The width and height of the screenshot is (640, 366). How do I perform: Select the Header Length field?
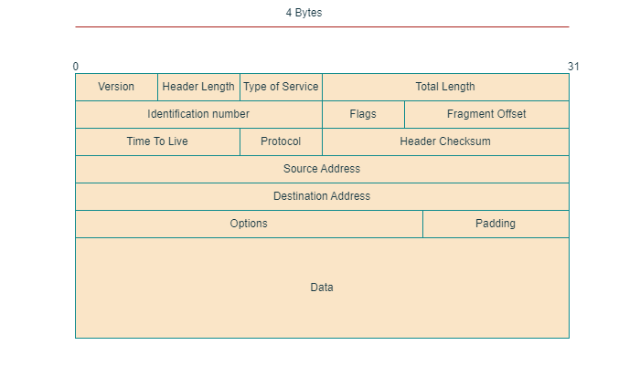[198, 87]
